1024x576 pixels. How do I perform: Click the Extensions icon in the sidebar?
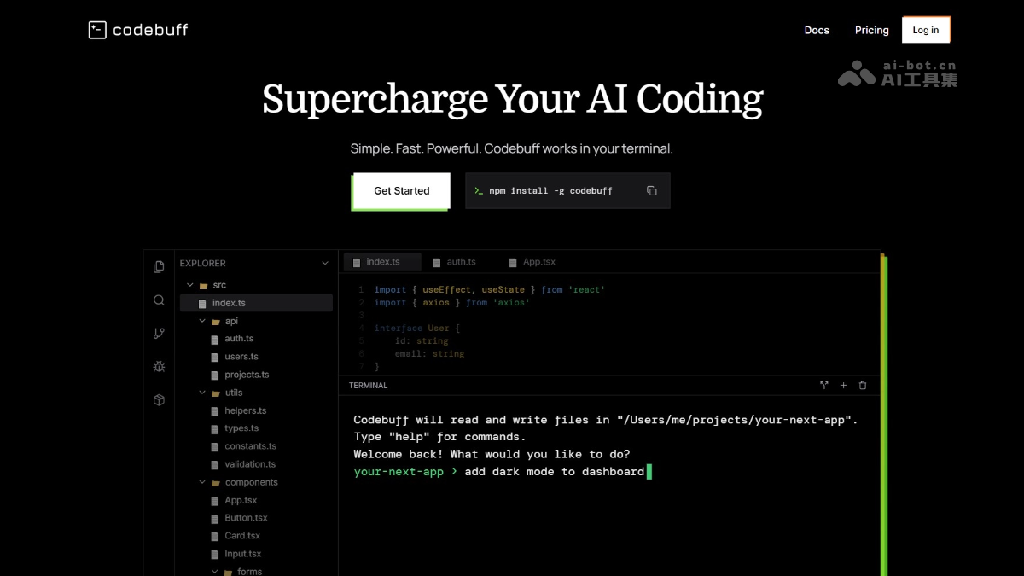[159, 399]
